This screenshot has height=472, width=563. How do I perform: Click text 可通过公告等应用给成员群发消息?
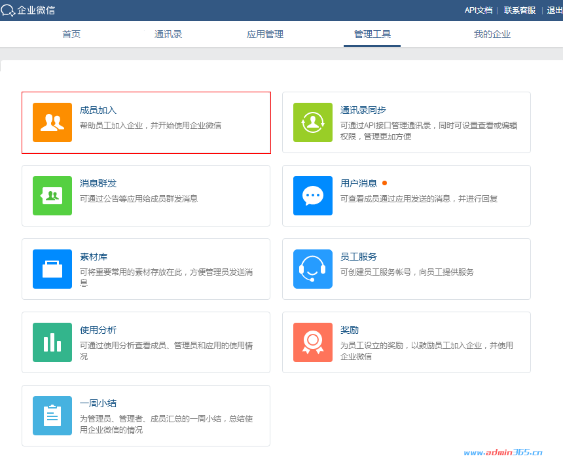pos(139,199)
